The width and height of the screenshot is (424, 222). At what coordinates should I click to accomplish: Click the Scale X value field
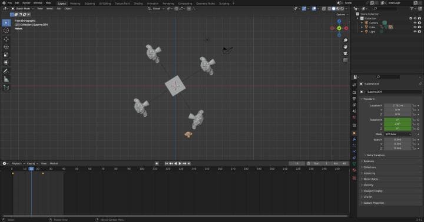(x=397, y=140)
